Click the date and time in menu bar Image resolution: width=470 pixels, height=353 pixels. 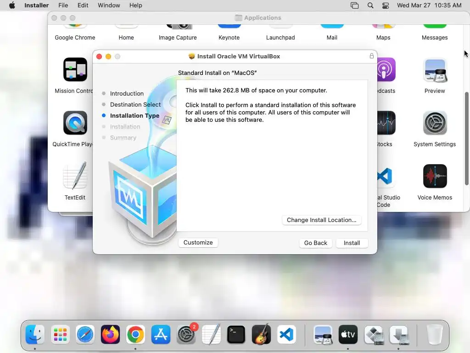click(x=429, y=5)
